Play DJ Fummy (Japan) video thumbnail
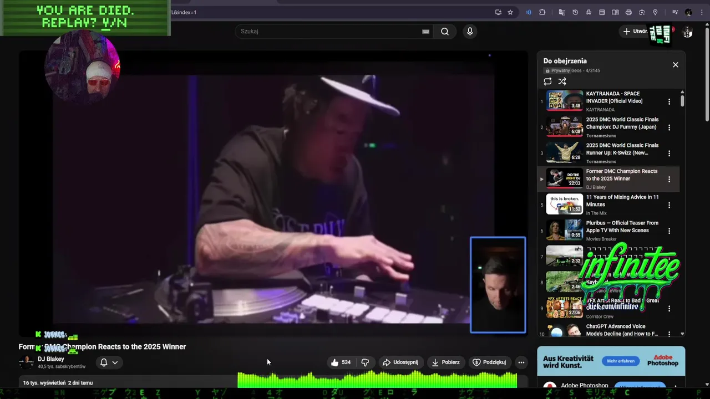The image size is (710, 399). tap(565, 127)
